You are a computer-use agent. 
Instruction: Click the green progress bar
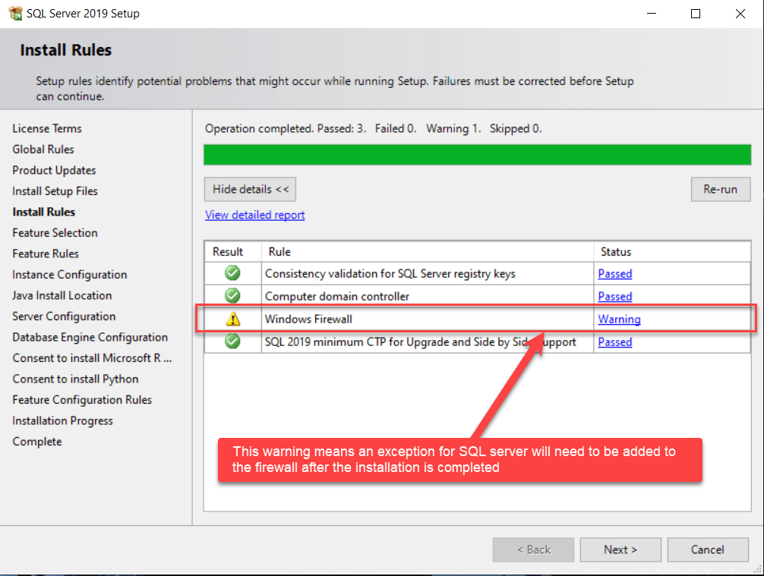pyautogui.click(x=477, y=154)
